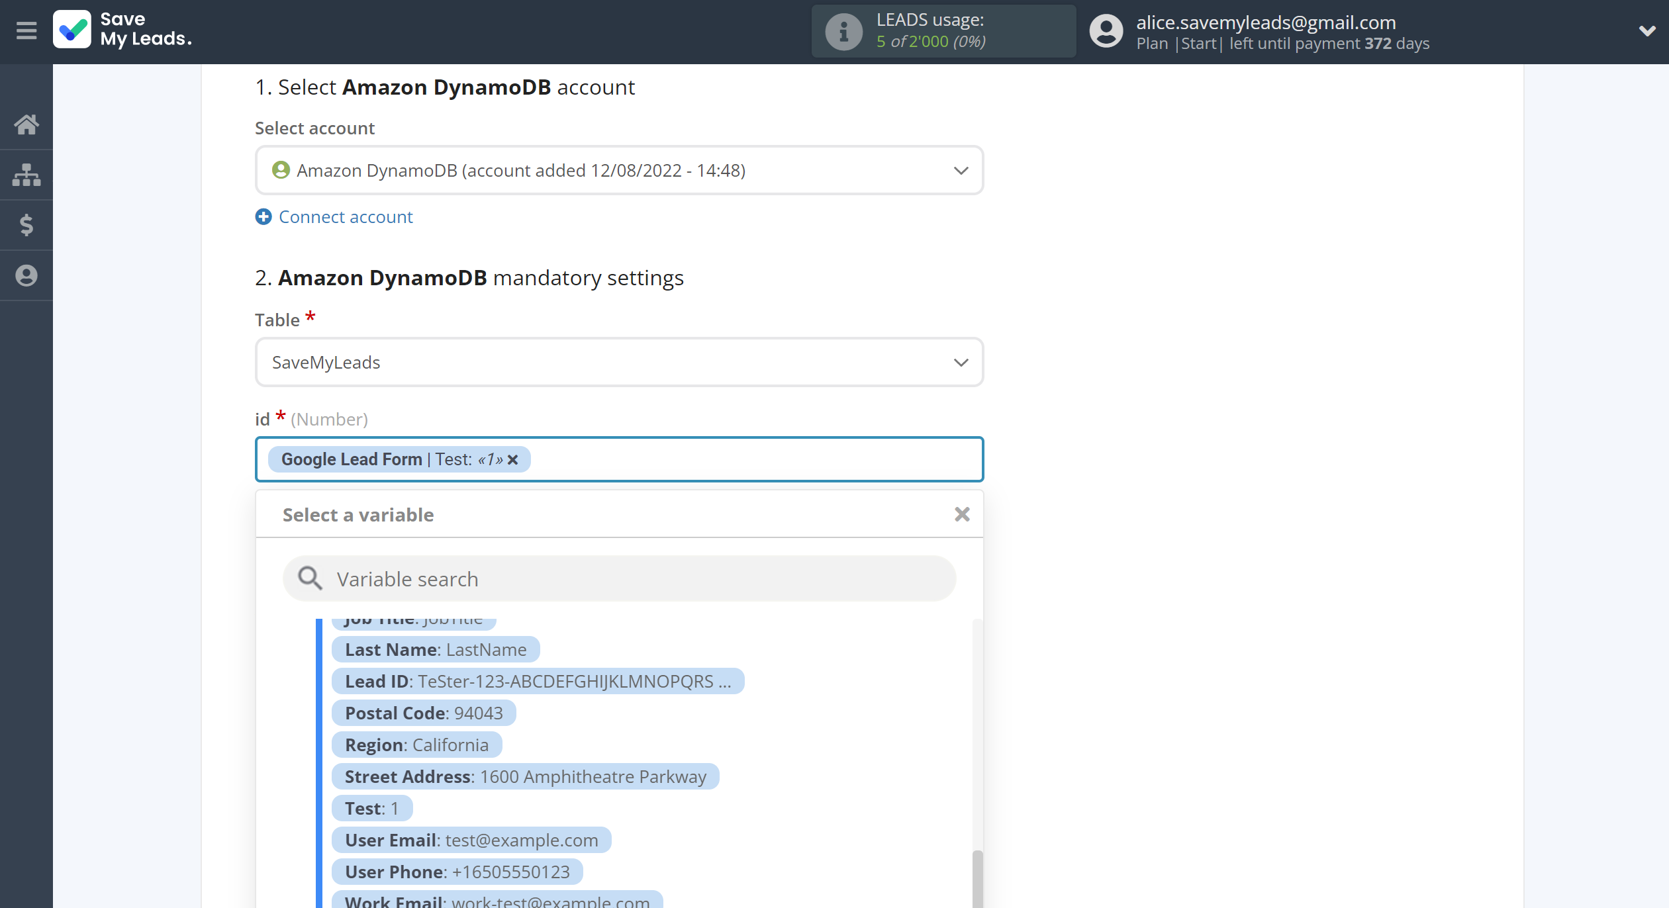Select the User Email variable

pyautogui.click(x=471, y=840)
